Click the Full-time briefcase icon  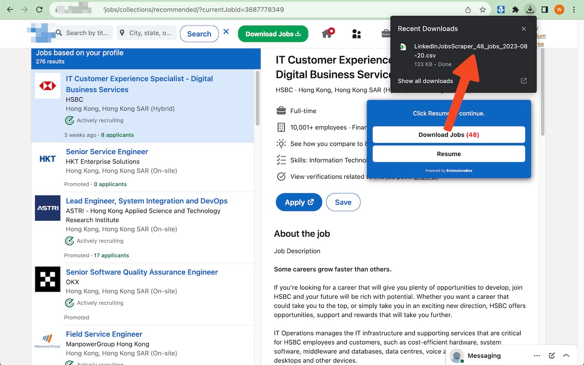click(281, 111)
